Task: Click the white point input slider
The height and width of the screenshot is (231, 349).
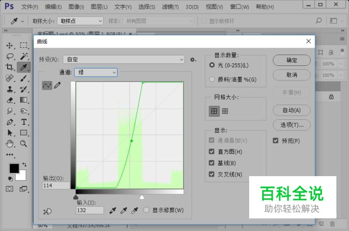Action: pyautogui.click(x=142, y=197)
